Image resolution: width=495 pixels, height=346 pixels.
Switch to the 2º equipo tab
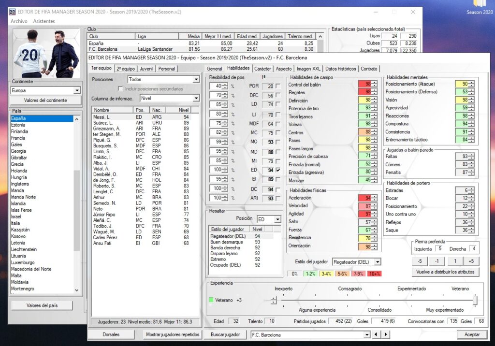coord(126,69)
